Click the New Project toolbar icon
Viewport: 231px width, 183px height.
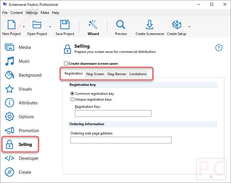pyautogui.click(x=12, y=25)
